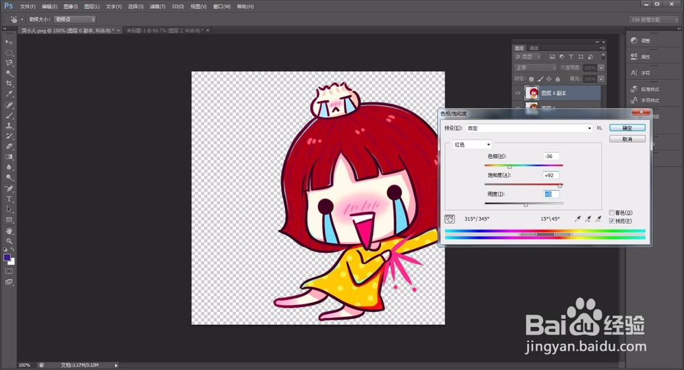Select the Pen tool
684x370 pixels.
pyautogui.click(x=9, y=189)
